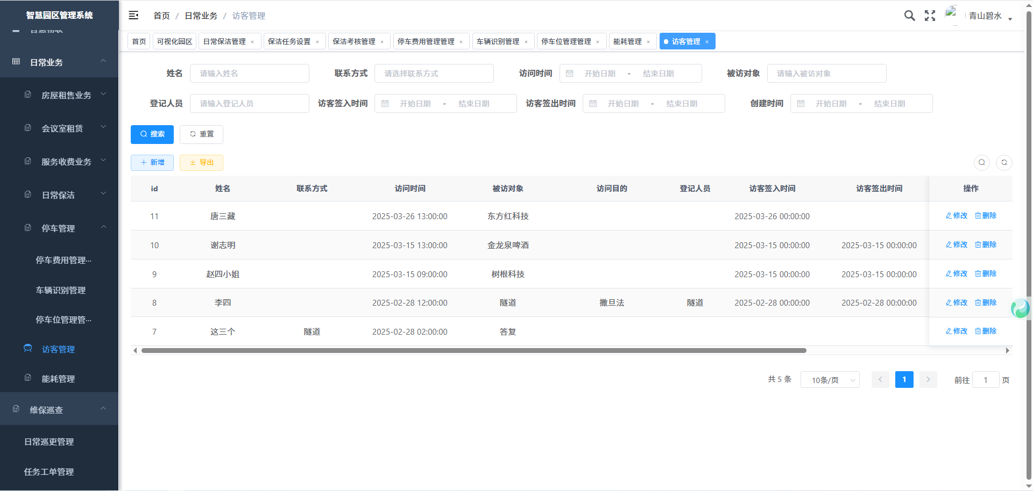Screen dimensions: 1033x491
Task: Switch to the 可视化园区 tab
Action: pos(174,41)
